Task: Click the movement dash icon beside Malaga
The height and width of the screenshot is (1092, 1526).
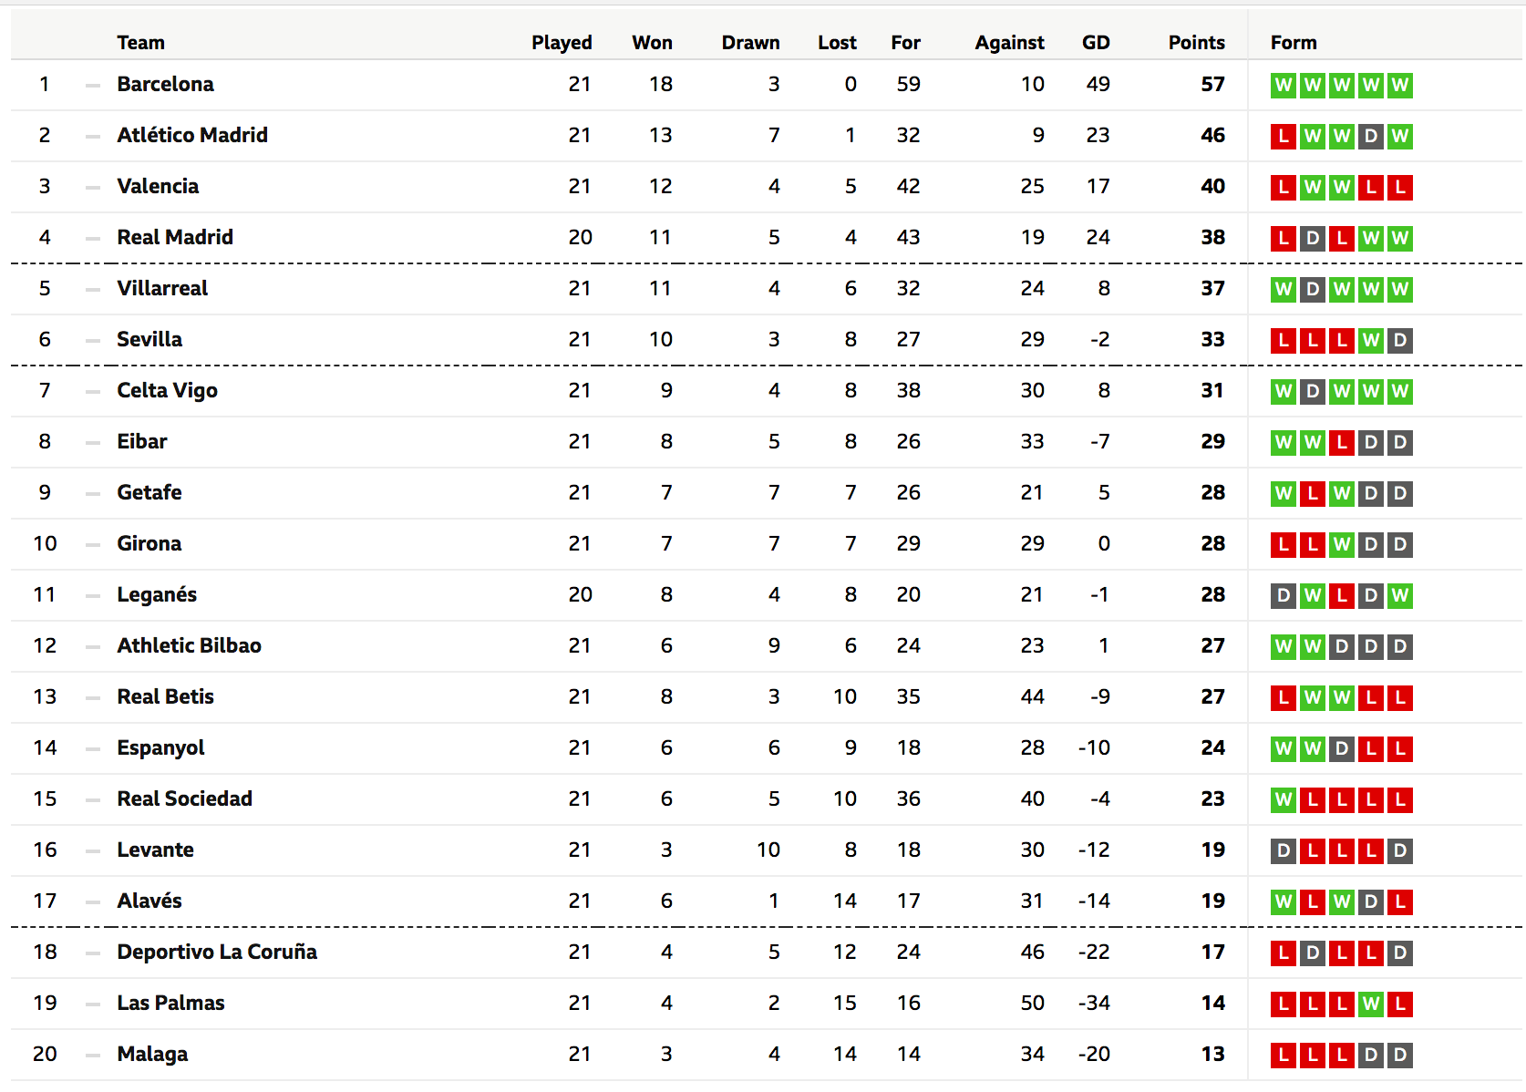Action: 93,1055
